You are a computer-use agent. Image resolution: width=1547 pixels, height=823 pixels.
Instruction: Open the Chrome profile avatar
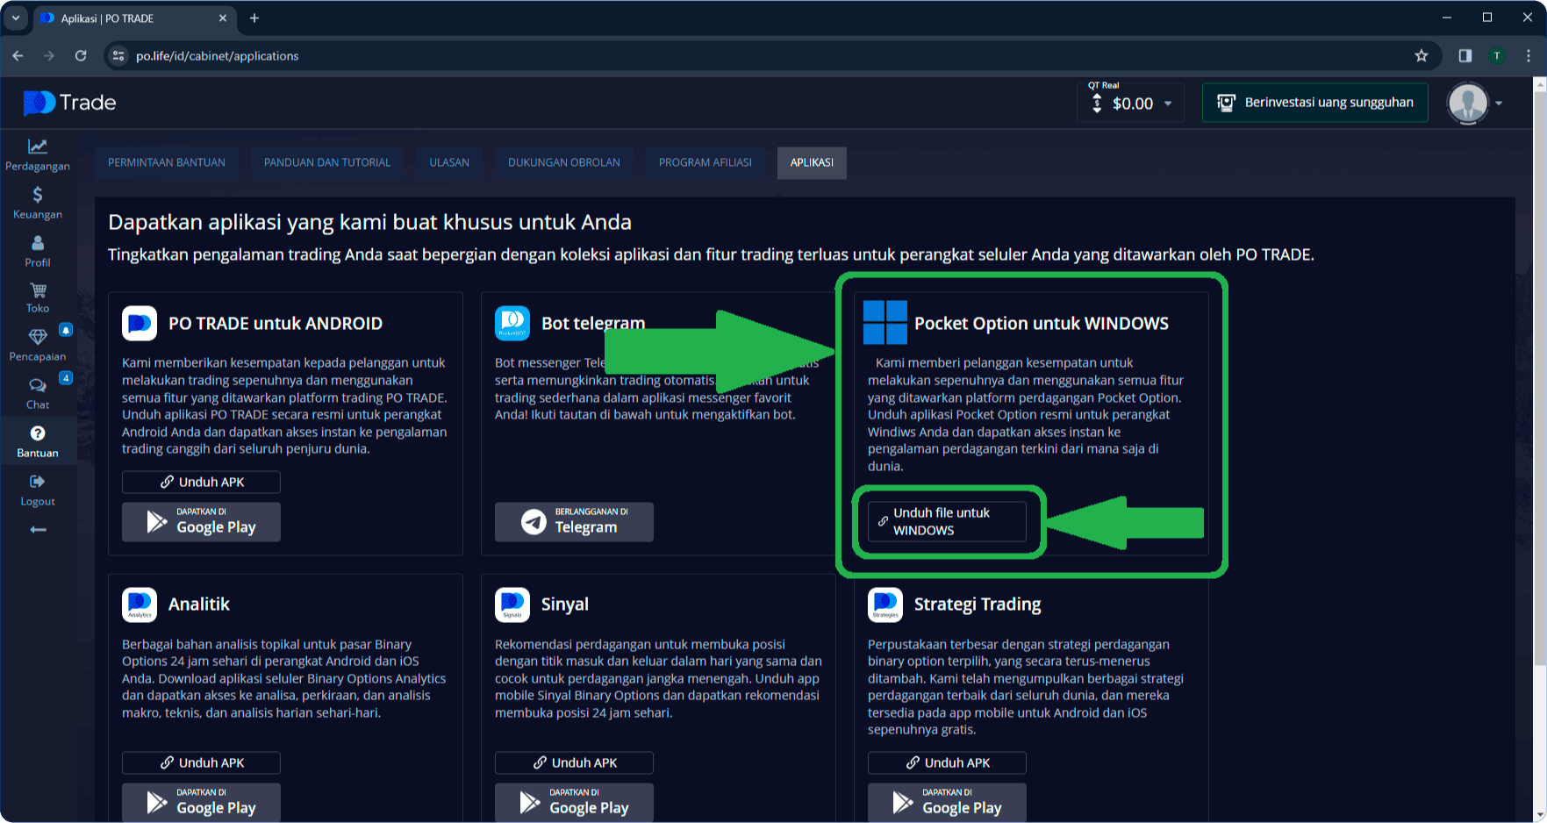click(1497, 55)
